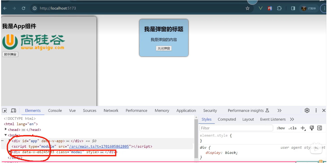This screenshot has height=167, width=331.
Task: Reload the localhost page
Action: pyautogui.click(x=24, y=8)
